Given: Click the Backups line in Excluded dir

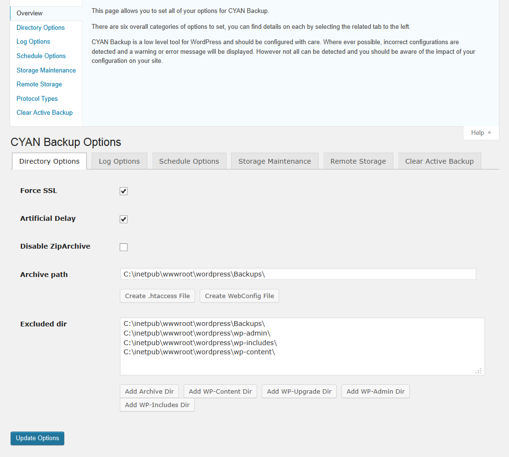Looking at the screenshot, I should (x=194, y=324).
